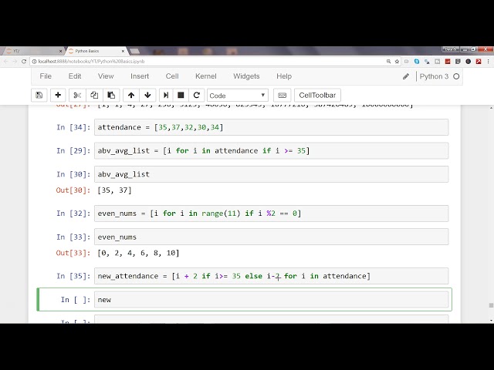This screenshot has width=494, height=370.
Task: Open the Edit menu
Action: (x=75, y=76)
